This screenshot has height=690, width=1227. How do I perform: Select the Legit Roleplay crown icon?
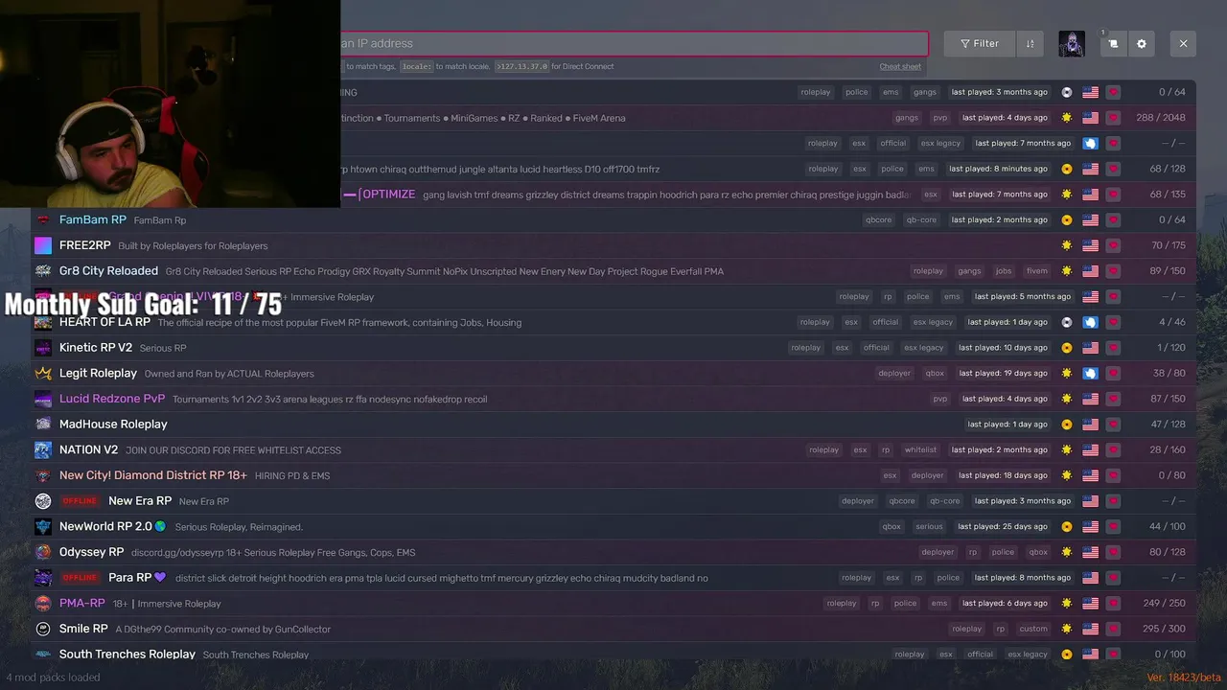coord(43,373)
